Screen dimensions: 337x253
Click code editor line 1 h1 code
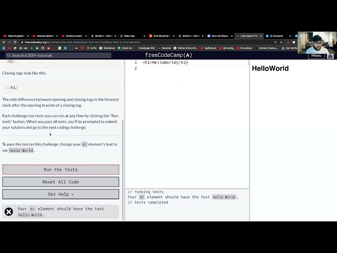tap(165, 62)
